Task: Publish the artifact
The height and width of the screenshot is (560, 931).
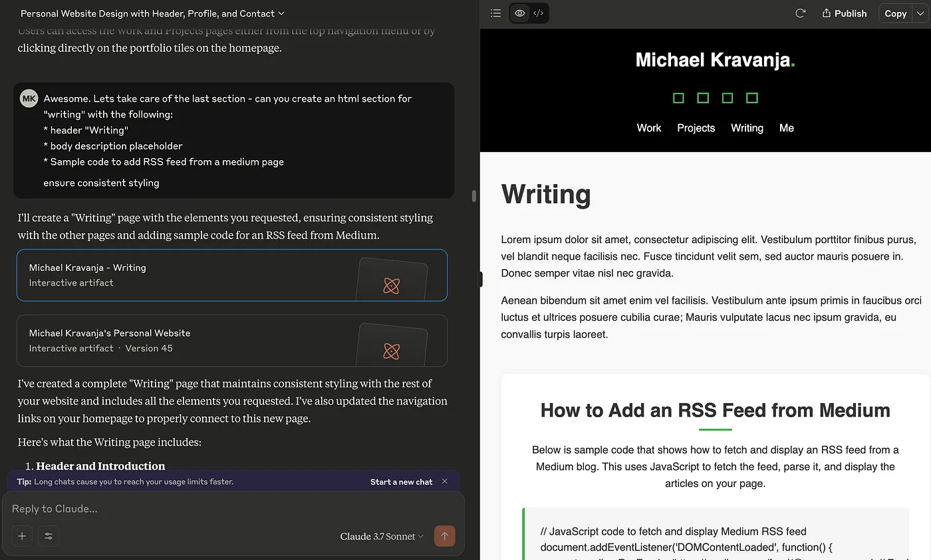Action: point(845,13)
